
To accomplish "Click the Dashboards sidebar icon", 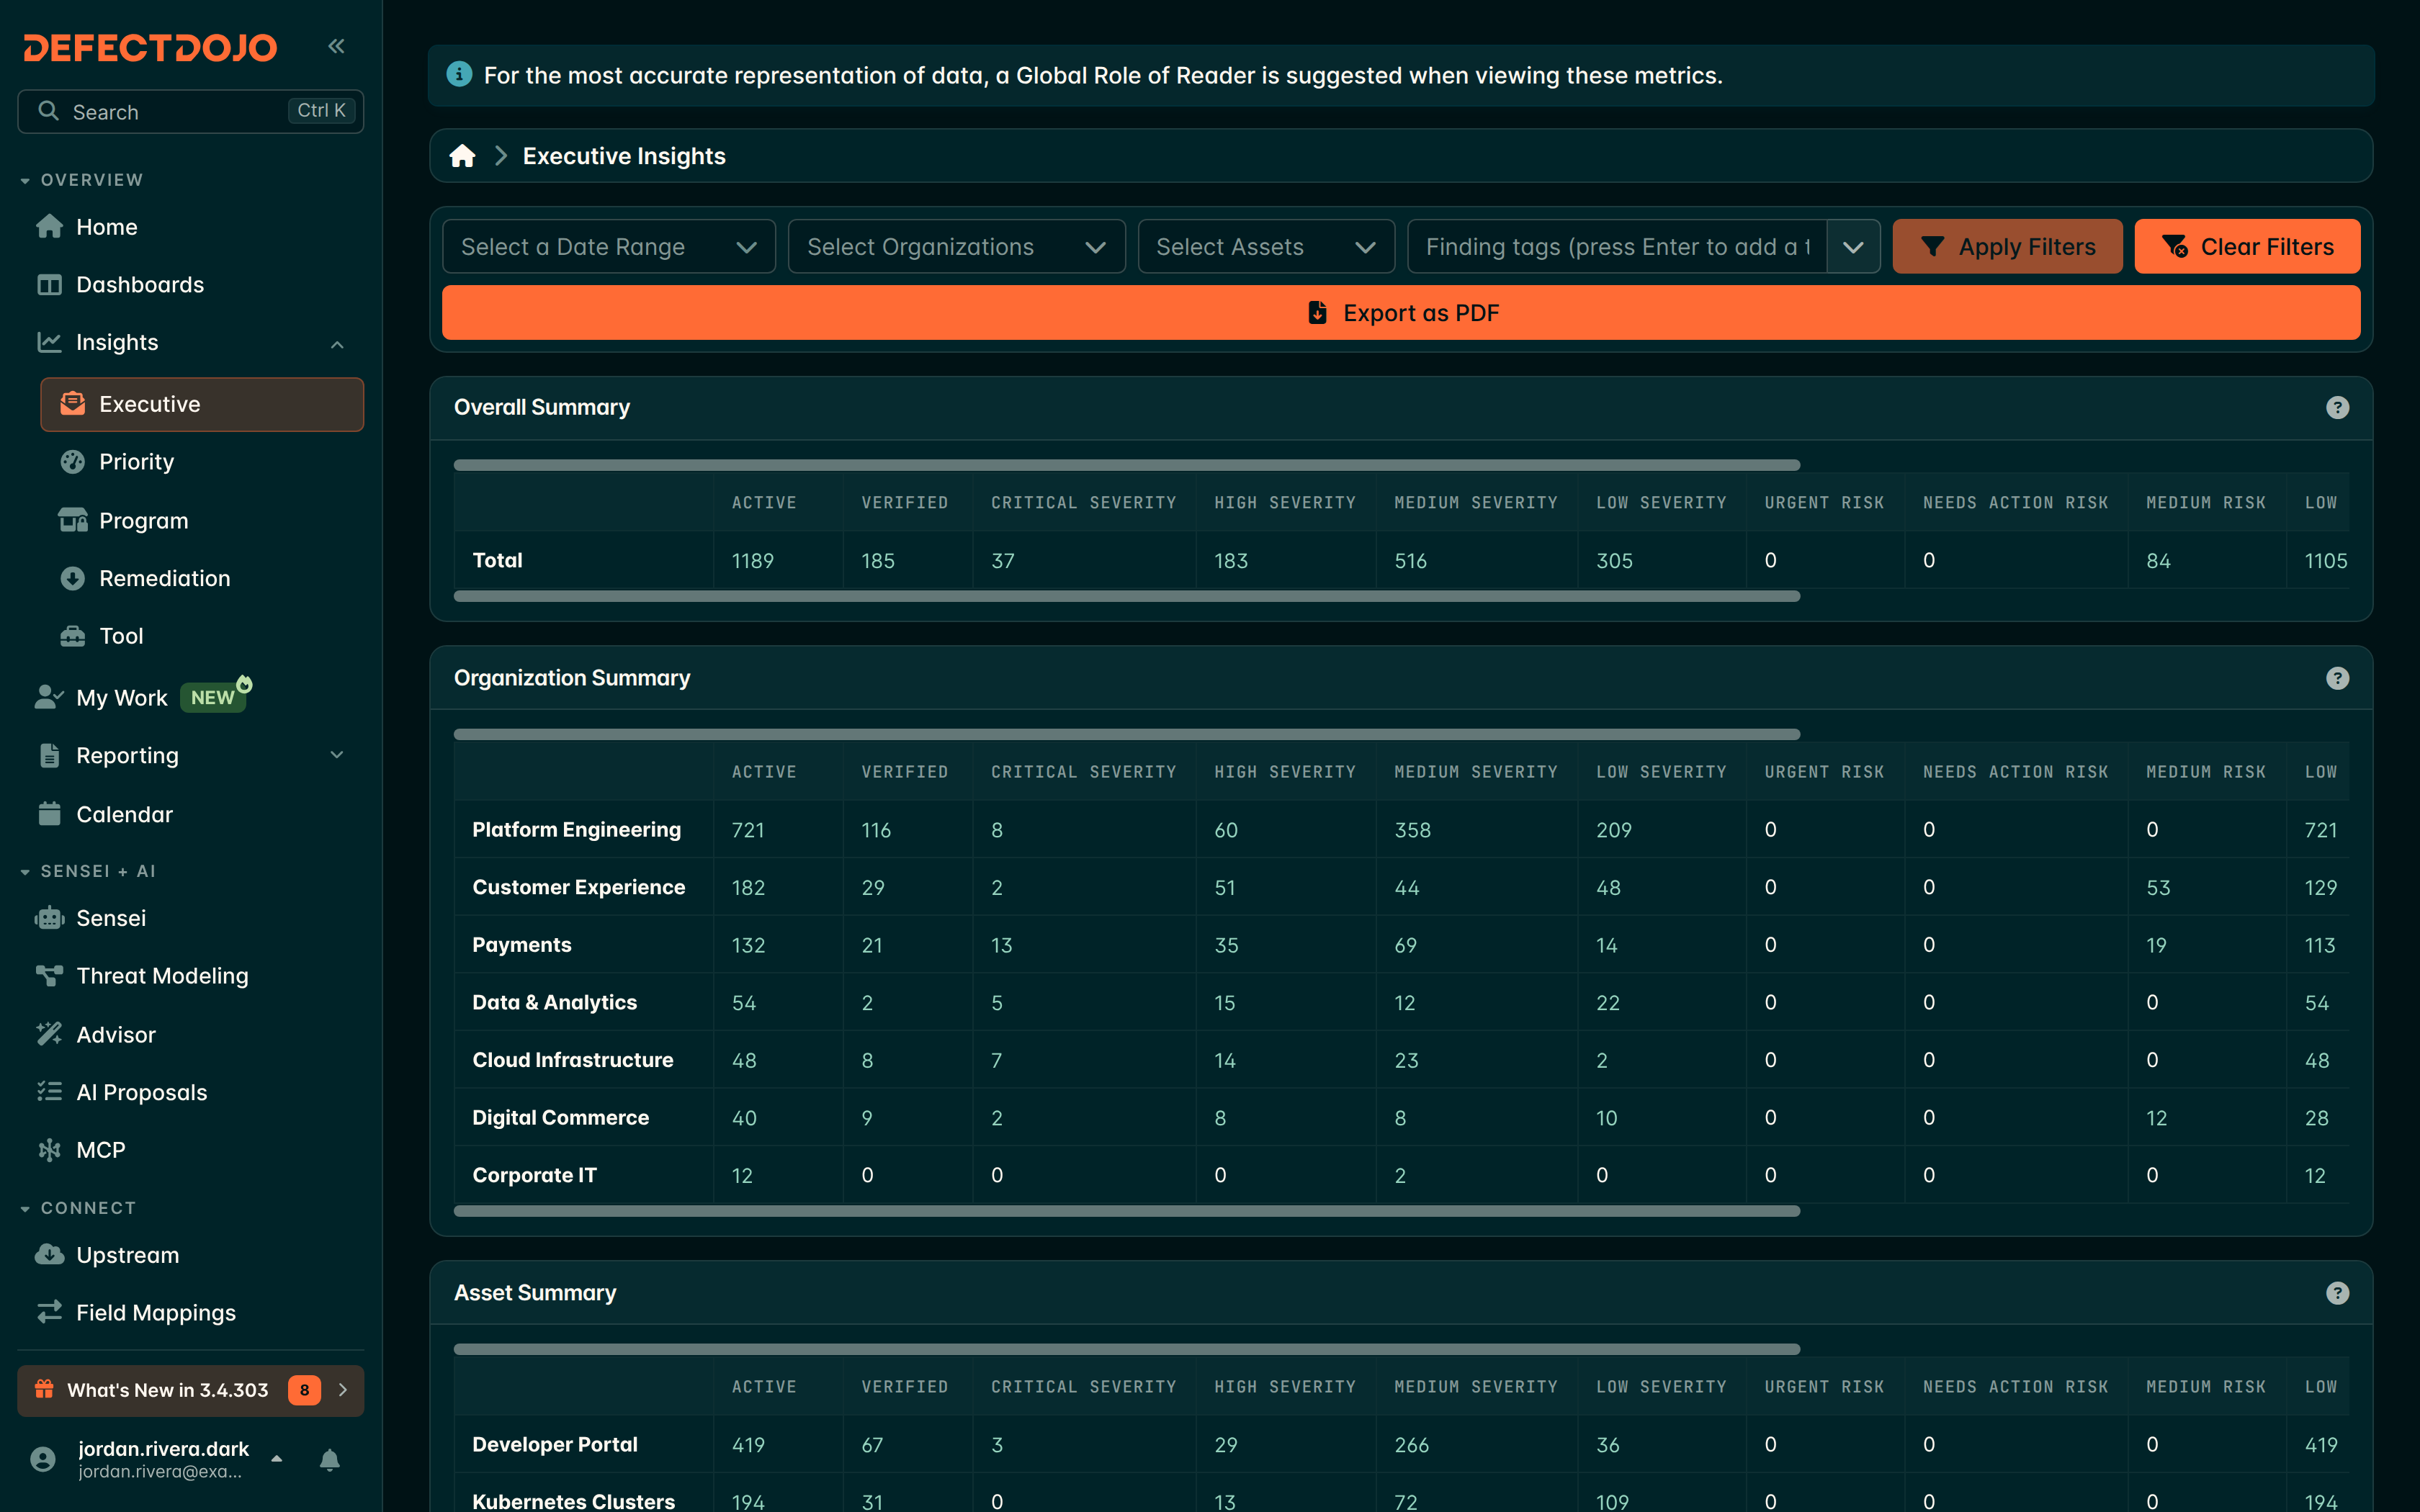I will [49, 285].
